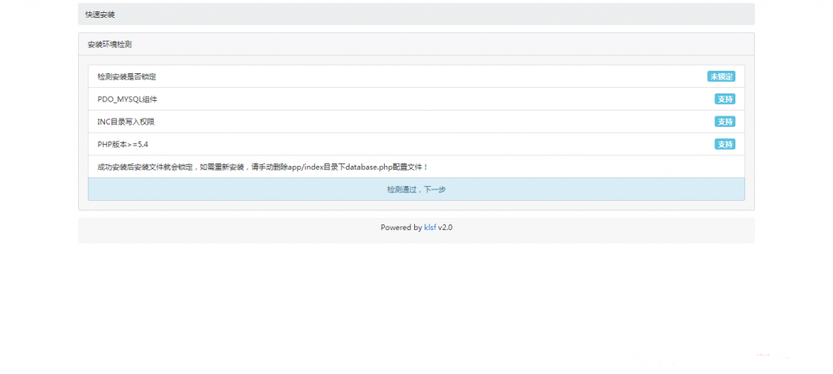Click the 支持 badge for PHP版本>=5.4
The width and height of the screenshot is (833, 374).
click(x=725, y=144)
